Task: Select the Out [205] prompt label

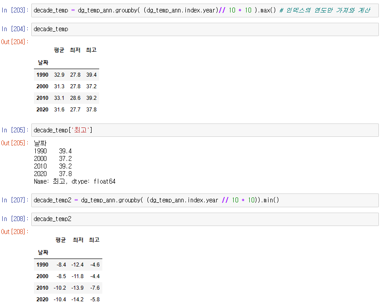Action: point(15,143)
